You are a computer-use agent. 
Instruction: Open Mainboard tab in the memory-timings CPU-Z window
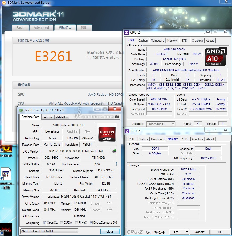[158, 139]
